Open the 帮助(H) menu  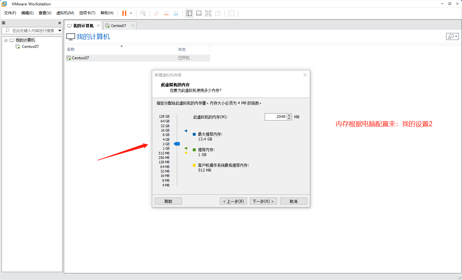[107, 13]
